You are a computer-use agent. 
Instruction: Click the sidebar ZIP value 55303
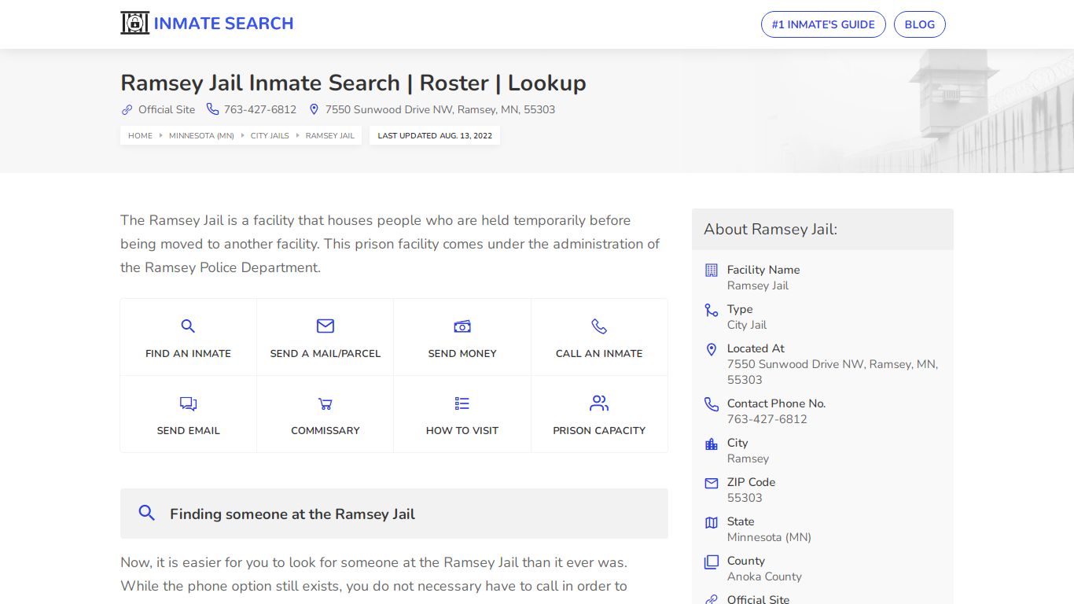click(x=745, y=498)
